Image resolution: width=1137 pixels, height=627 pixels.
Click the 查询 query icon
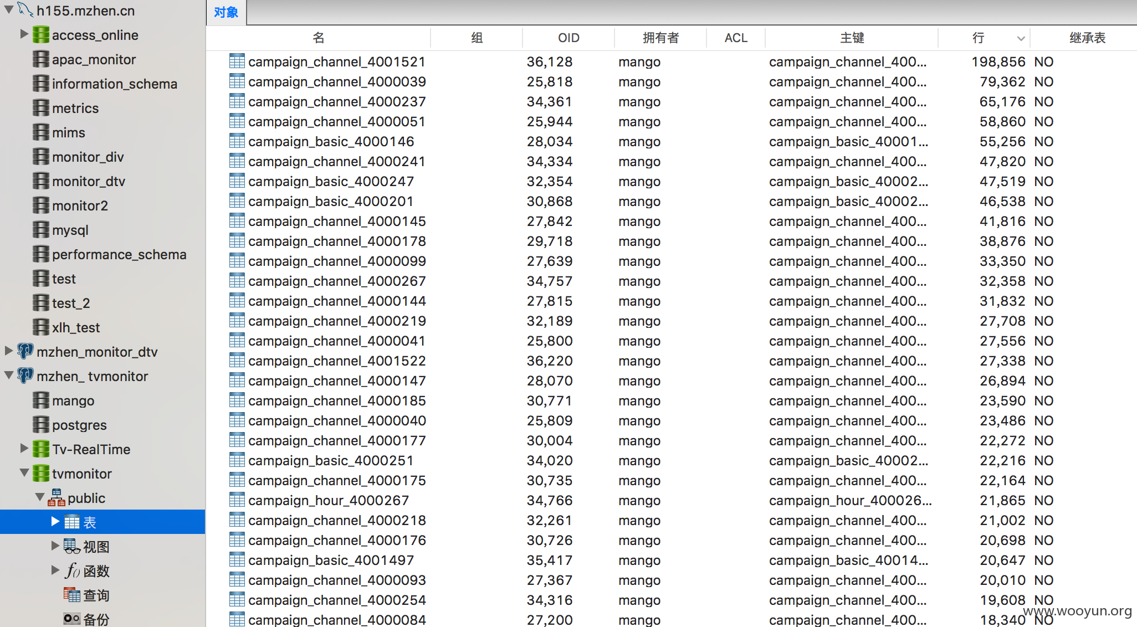71,595
